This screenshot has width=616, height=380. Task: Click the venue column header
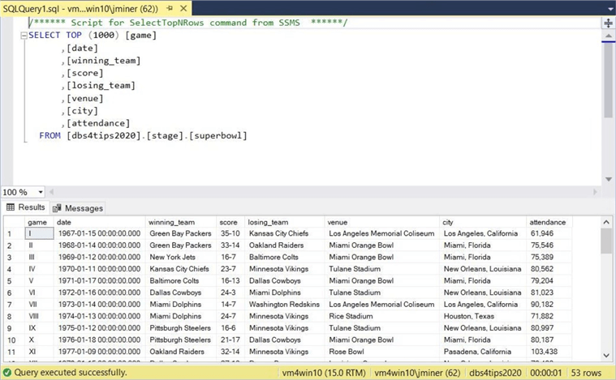tap(338, 222)
